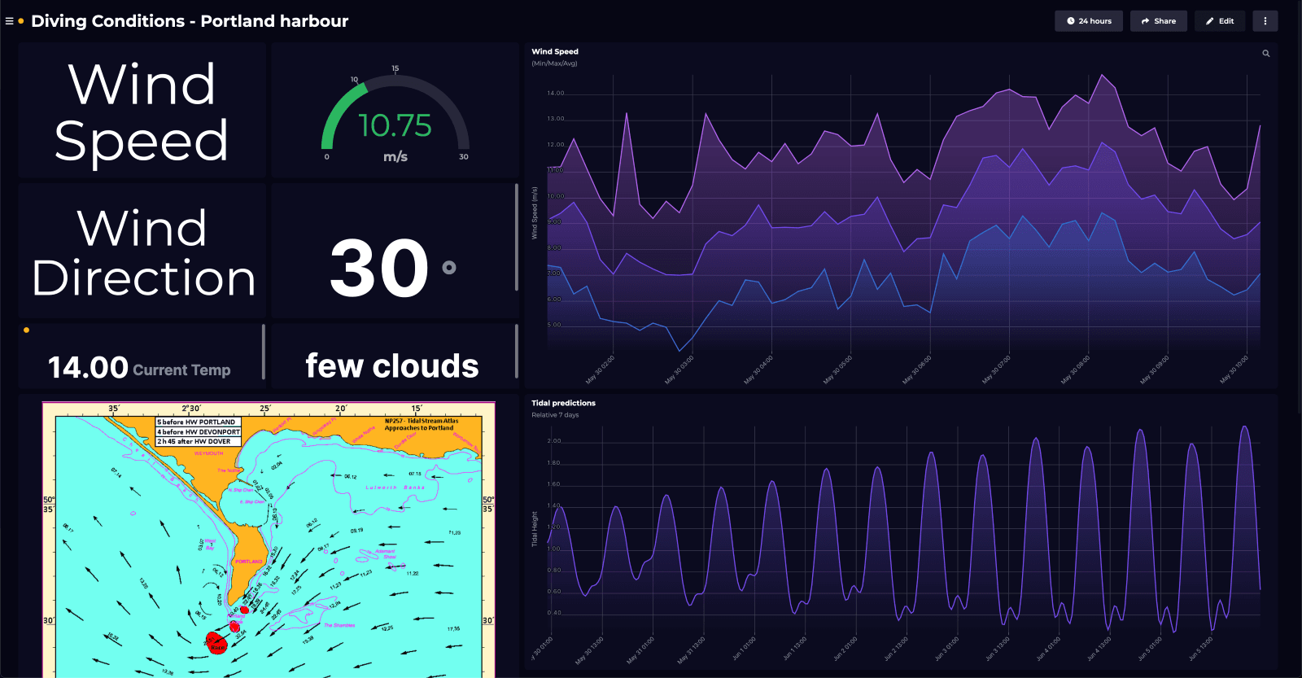Select the Wind Speed chart title
The width and height of the screenshot is (1302, 678).
coord(555,51)
